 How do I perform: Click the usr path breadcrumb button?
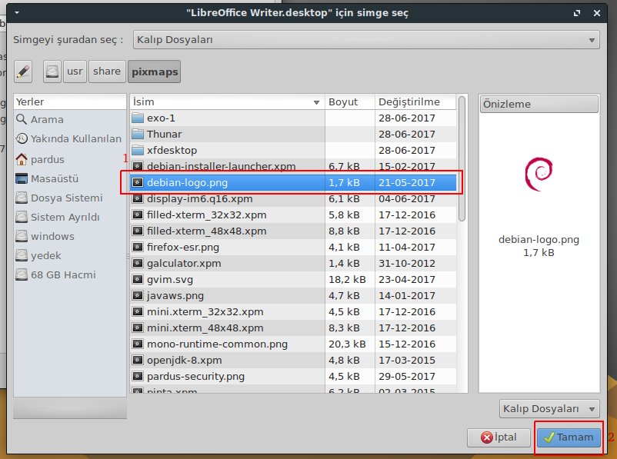point(75,72)
